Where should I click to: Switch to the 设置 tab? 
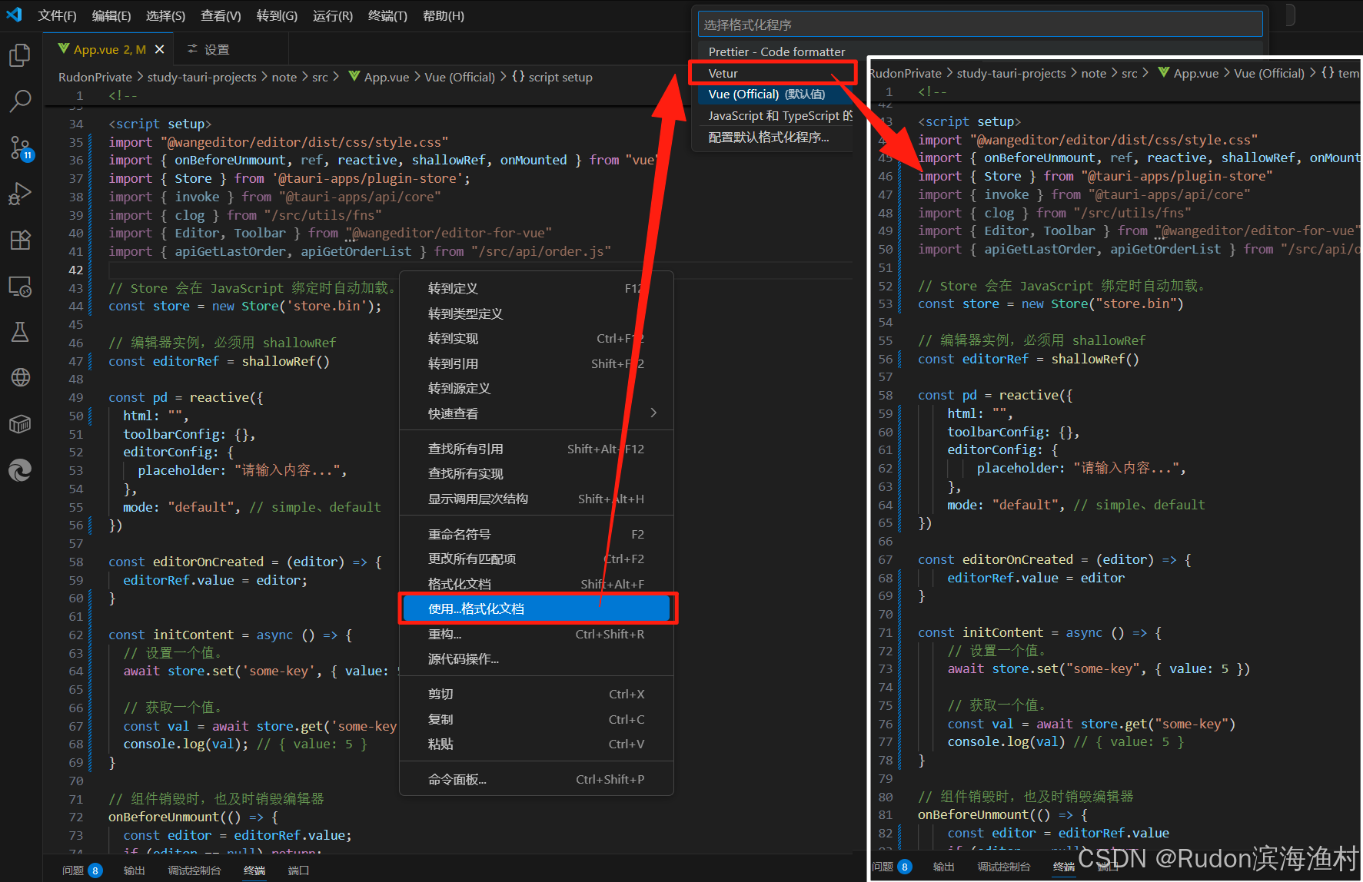click(208, 49)
